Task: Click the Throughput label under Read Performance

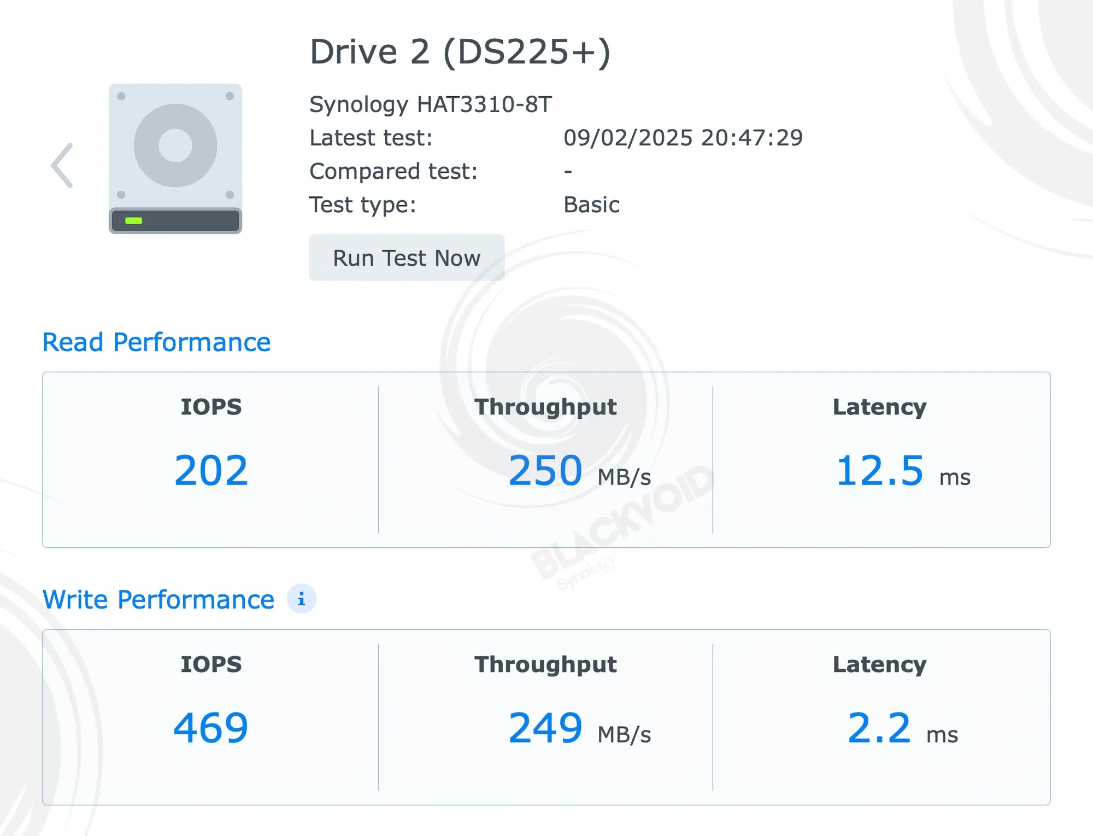Action: tap(545, 408)
